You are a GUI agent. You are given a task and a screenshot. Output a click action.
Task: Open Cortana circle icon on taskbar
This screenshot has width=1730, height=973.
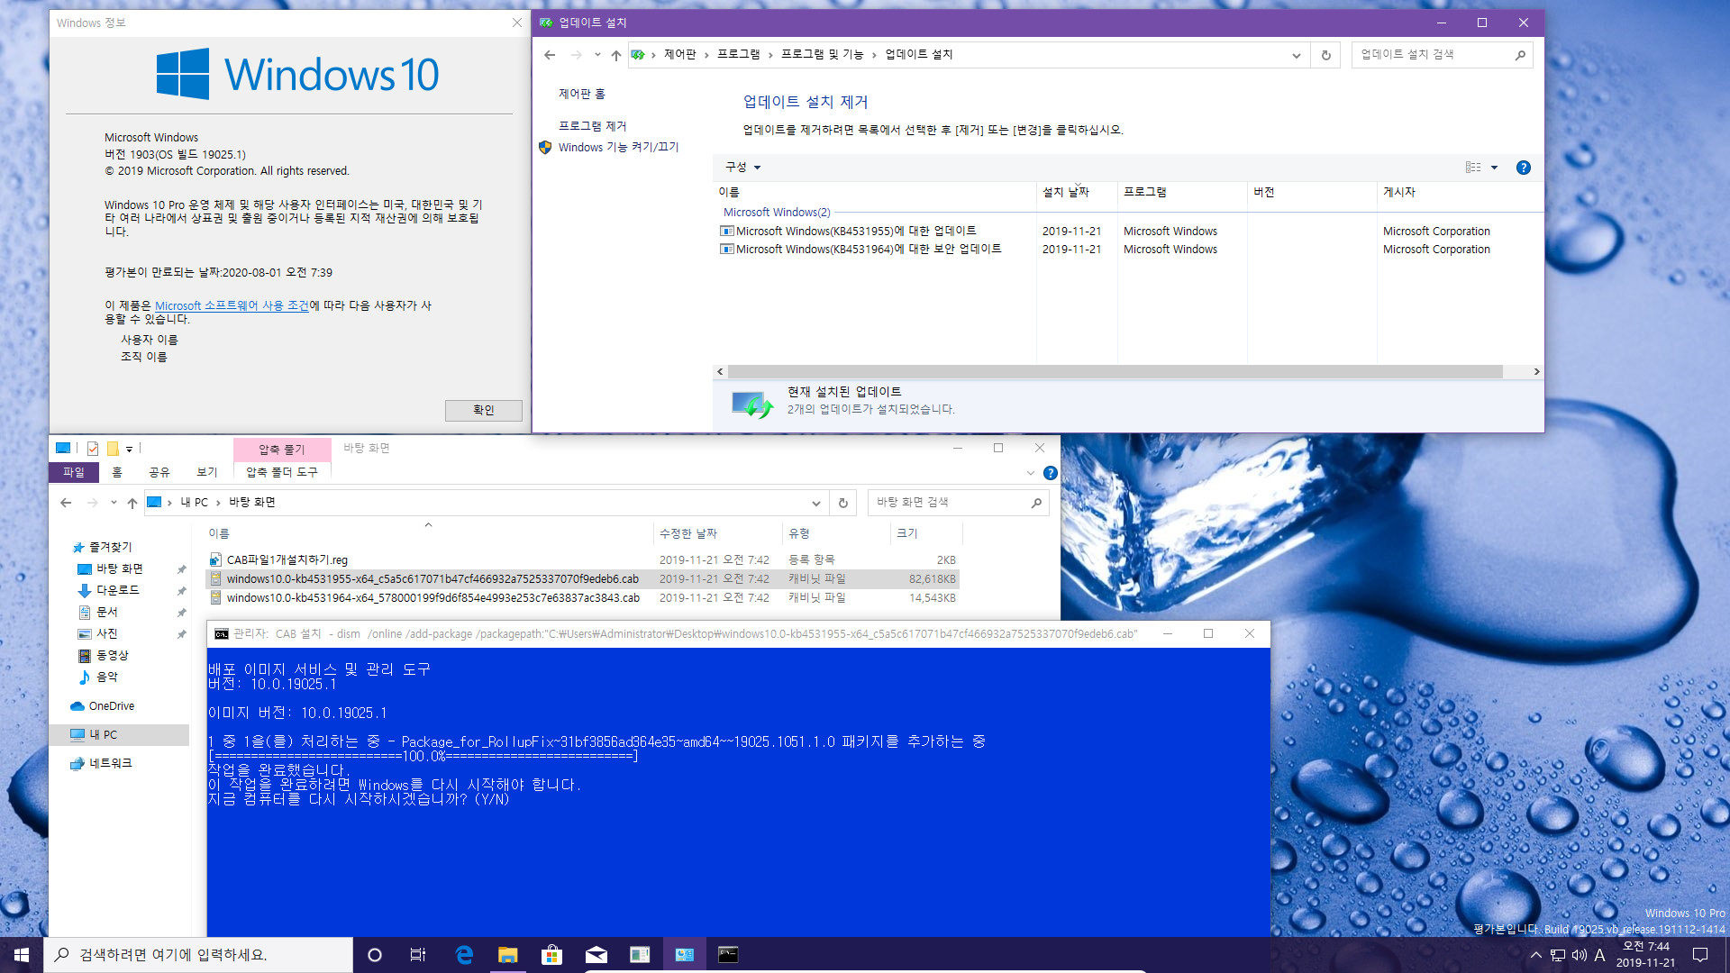[375, 955]
